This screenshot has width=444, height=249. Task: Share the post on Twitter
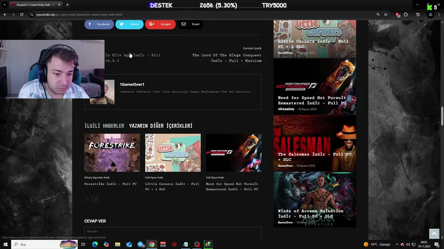tap(129, 24)
